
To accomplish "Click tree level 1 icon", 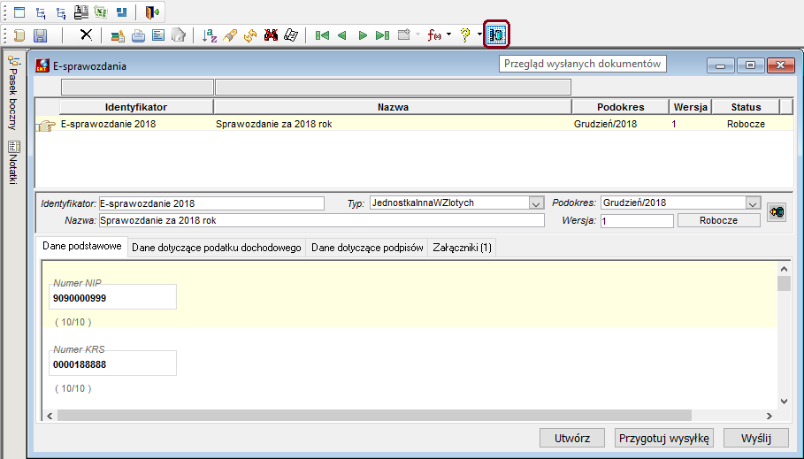I will point(41,11).
